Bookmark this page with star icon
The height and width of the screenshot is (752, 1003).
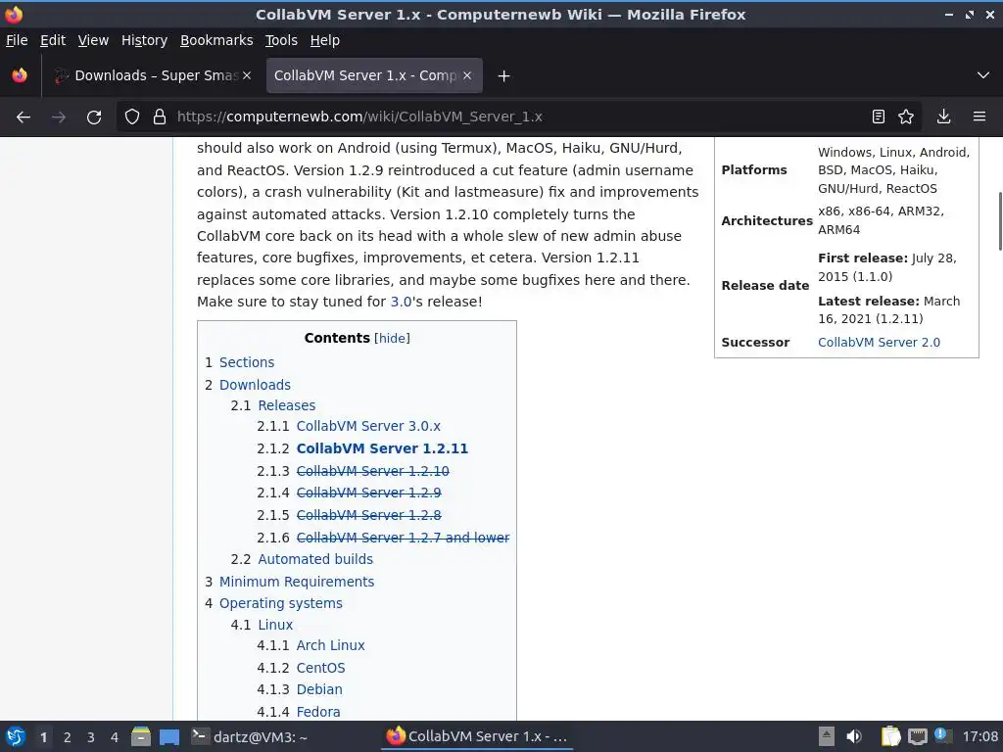coord(906,117)
